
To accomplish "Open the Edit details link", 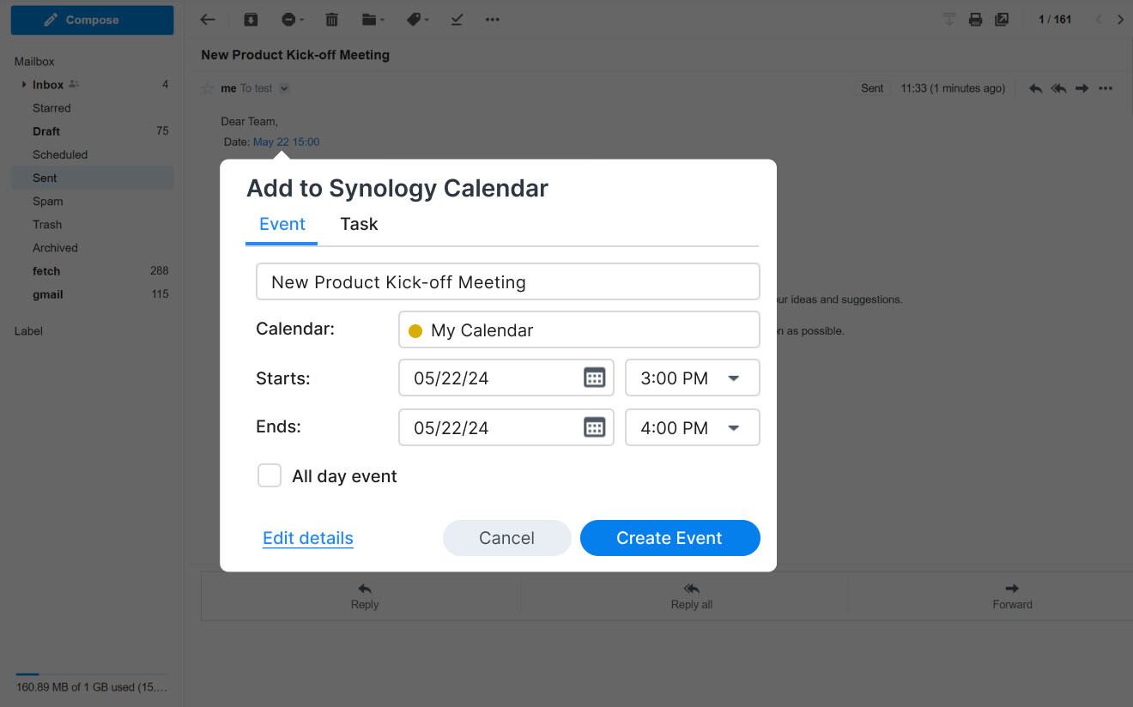I will point(307,538).
